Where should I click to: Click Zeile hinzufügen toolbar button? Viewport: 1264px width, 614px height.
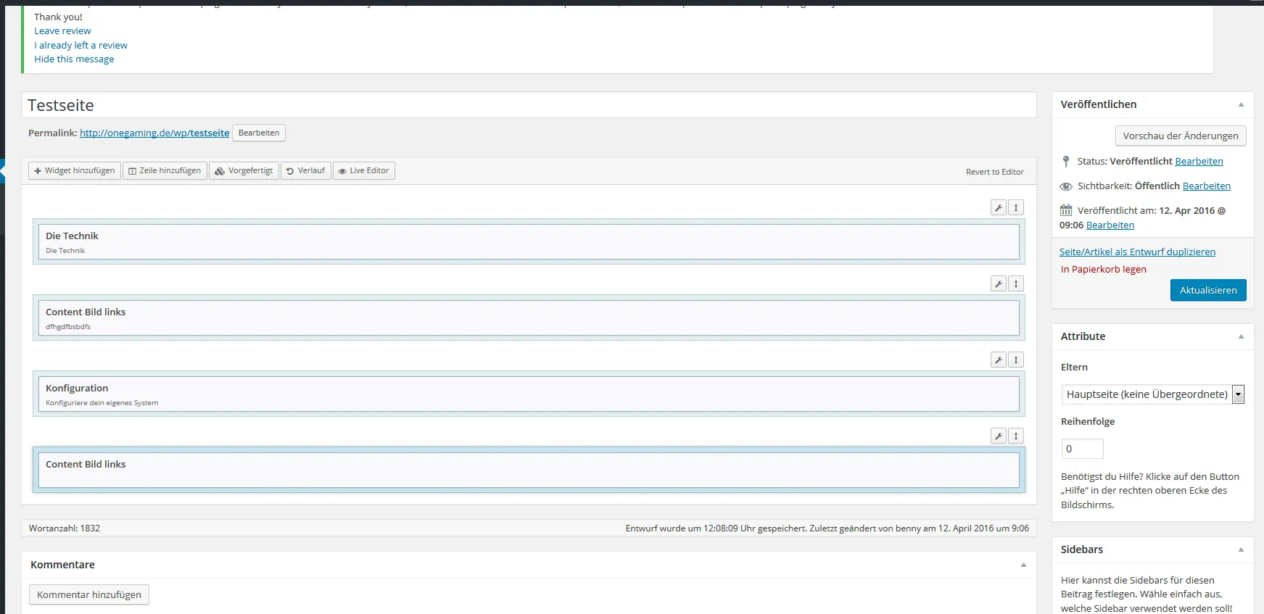click(165, 171)
